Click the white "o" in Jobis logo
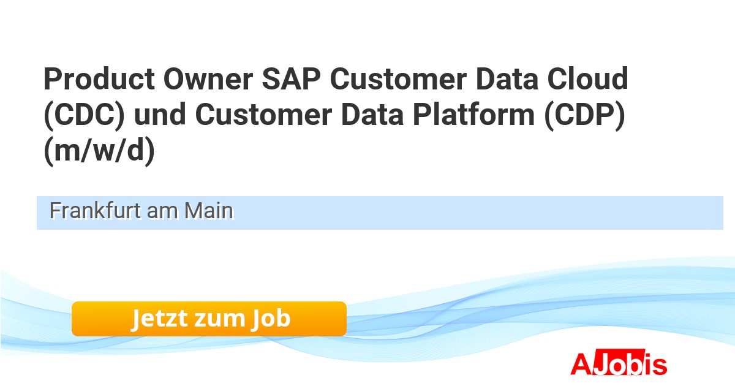Image resolution: width=735 pixels, height=386 pixels. (x=612, y=366)
